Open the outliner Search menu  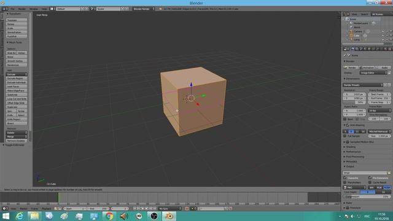point(364,14)
